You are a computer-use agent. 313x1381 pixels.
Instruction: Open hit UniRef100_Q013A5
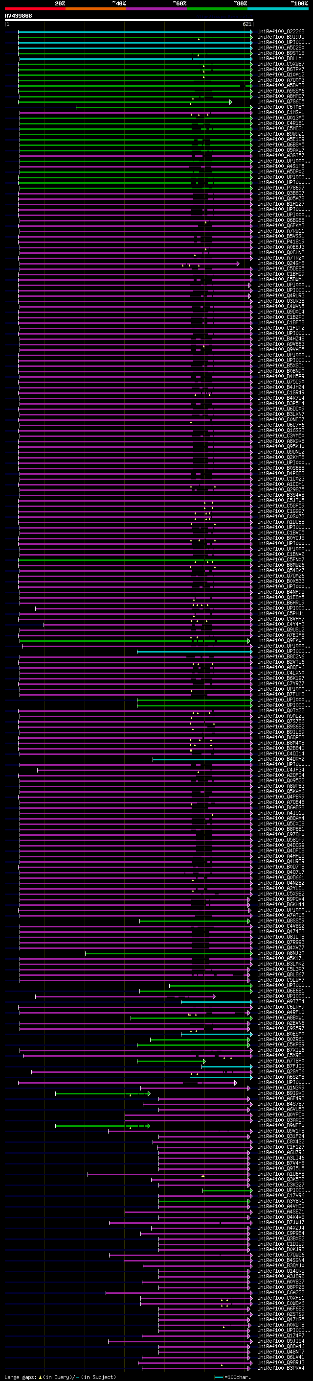[x=280, y=118]
